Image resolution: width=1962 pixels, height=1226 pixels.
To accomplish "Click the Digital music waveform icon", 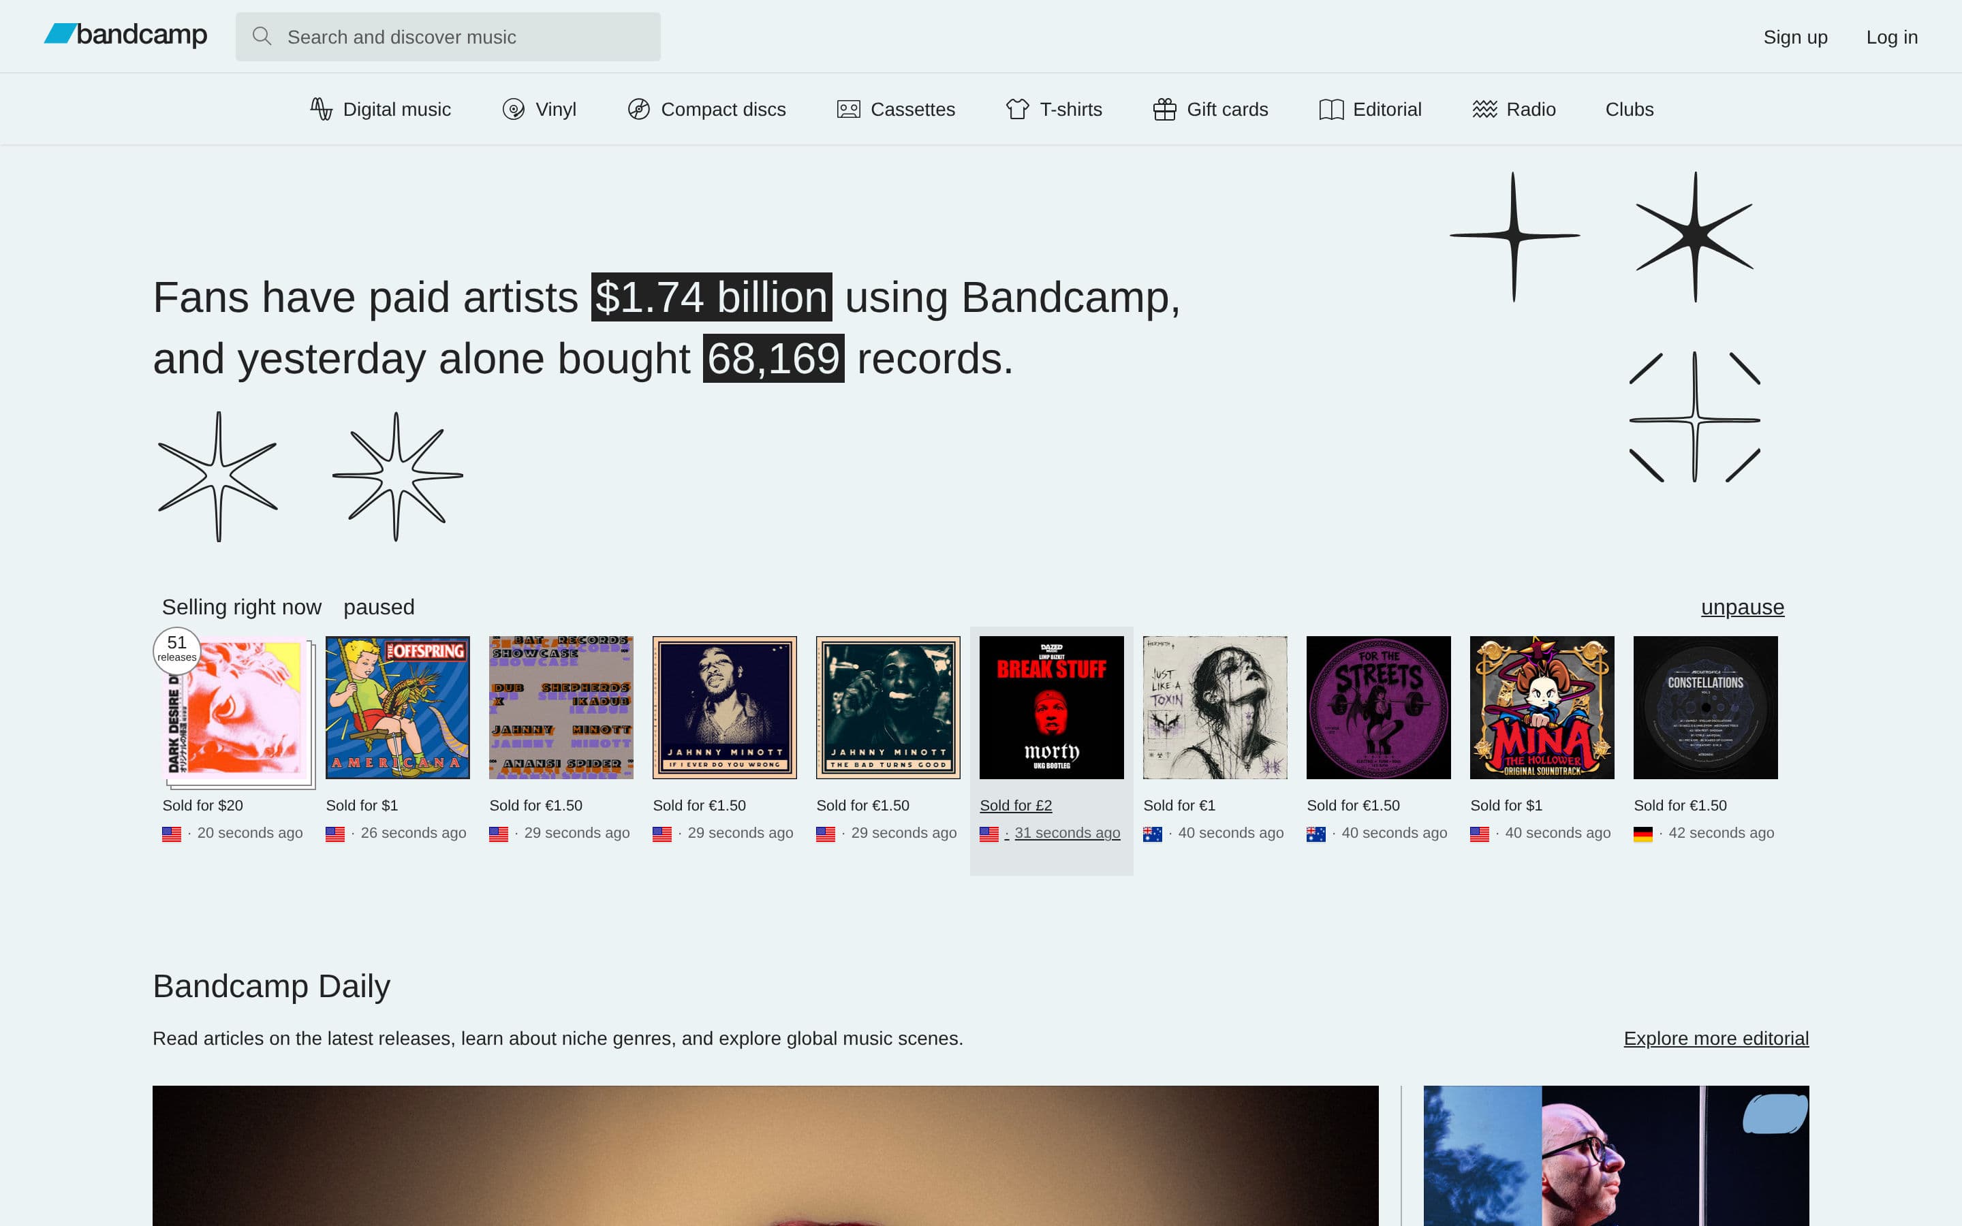I will click(x=321, y=109).
